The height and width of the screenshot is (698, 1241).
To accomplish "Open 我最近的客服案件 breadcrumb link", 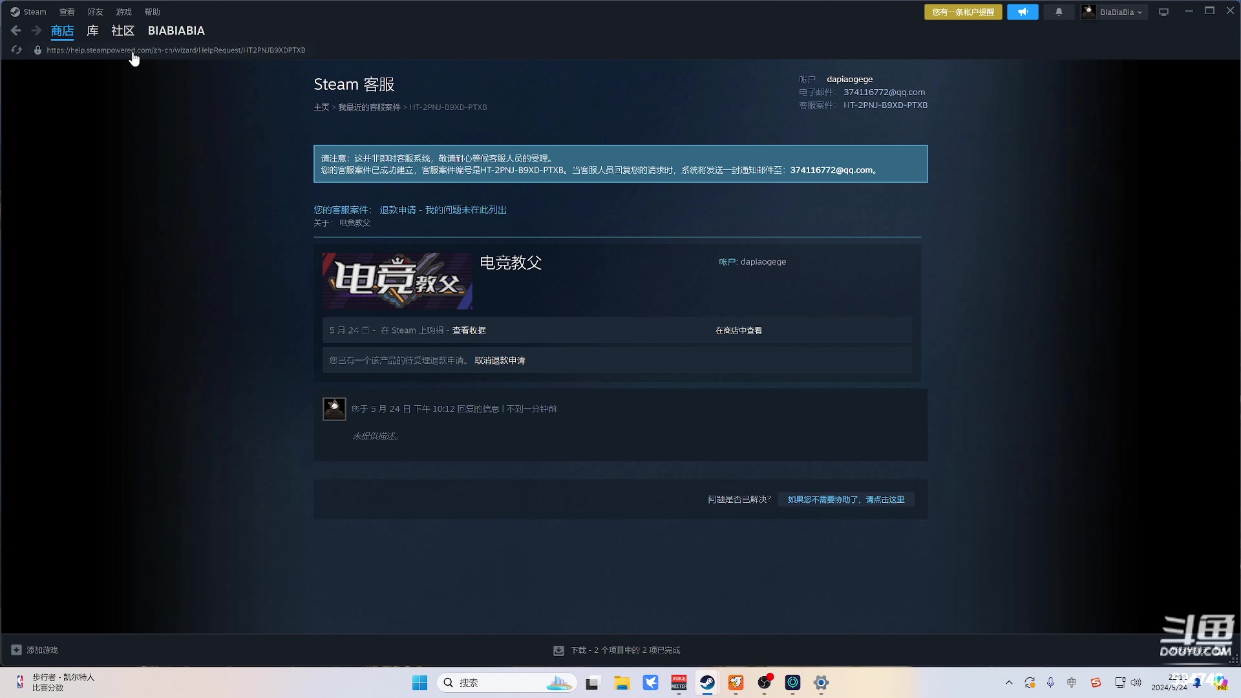I will coord(369,107).
